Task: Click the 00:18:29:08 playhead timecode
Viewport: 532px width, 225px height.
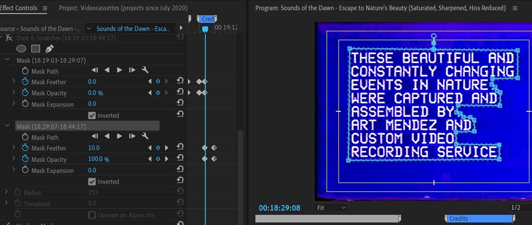Action: point(280,208)
